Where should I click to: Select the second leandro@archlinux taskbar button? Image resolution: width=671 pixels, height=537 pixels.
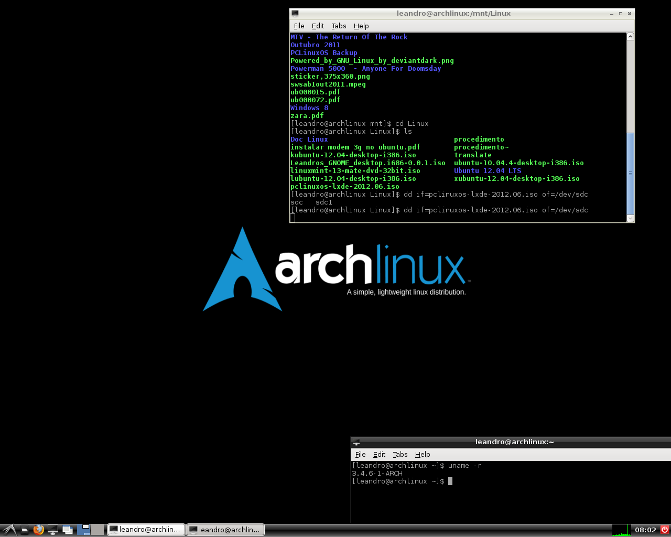[x=226, y=530]
